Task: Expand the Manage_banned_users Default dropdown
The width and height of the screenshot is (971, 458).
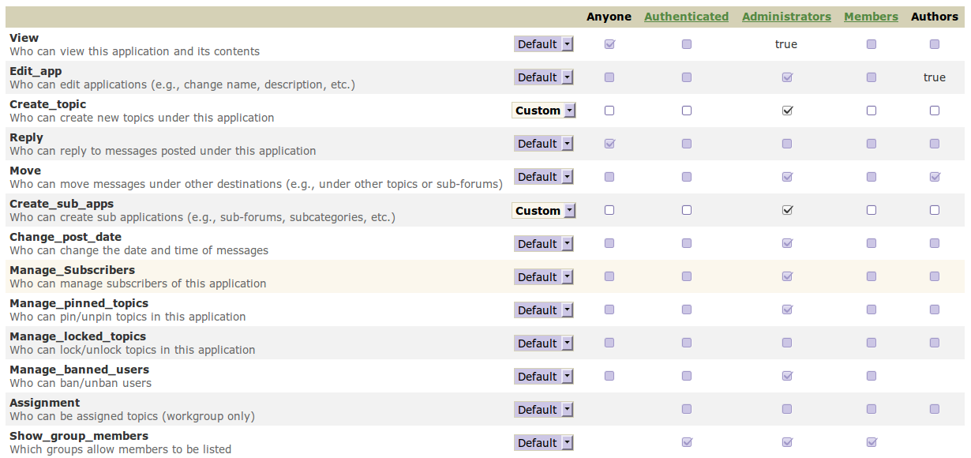Action: coord(544,377)
